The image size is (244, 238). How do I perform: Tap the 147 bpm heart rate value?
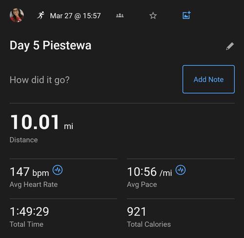29,172
